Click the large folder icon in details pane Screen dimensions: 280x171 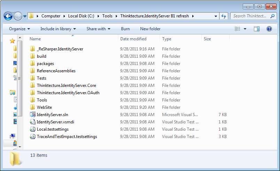[16, 159]
